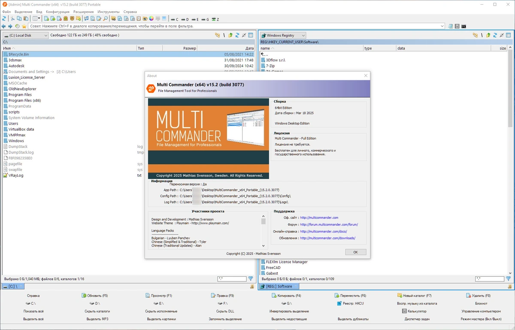
Task: Click the Cut scissors toolbar icon
Action: click(x=13, y=18)
